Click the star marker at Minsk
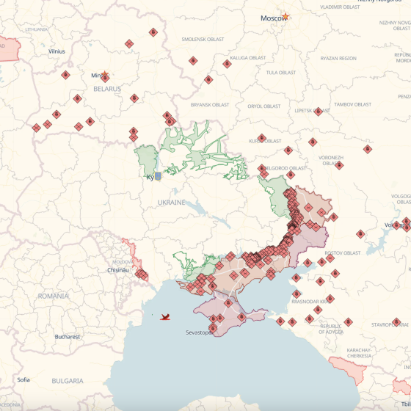 (104, 74)
